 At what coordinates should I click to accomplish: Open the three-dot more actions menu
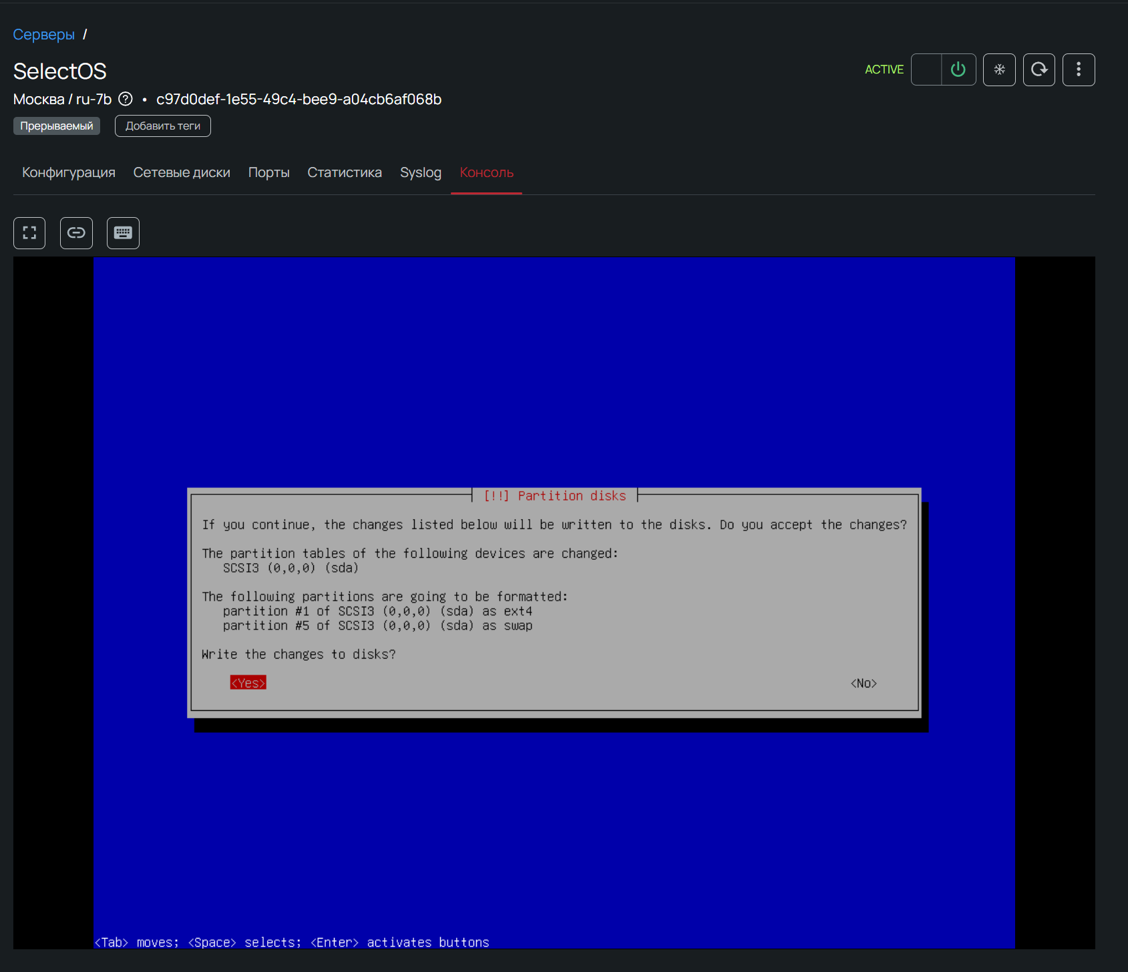1079,69
